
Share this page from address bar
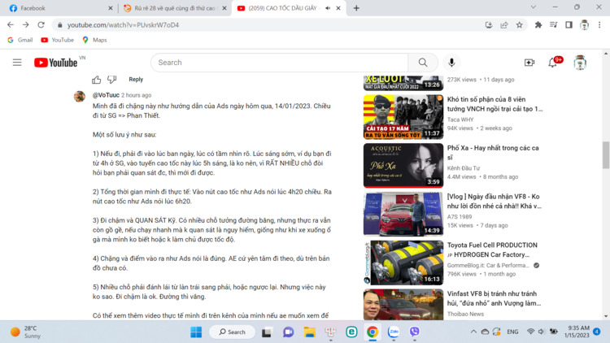click(x=504, y=25)
